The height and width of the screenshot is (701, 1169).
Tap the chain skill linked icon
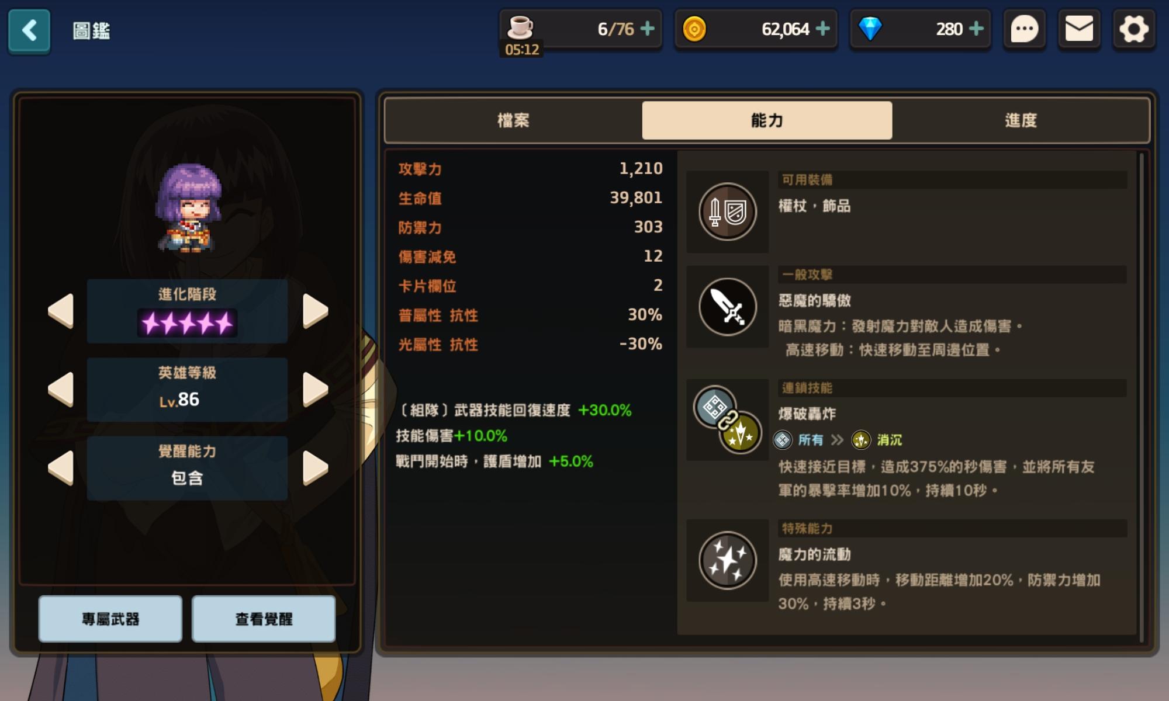point(728,419)
